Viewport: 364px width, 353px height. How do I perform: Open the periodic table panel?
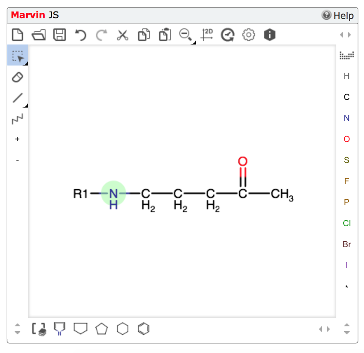(x=347, y=56)
